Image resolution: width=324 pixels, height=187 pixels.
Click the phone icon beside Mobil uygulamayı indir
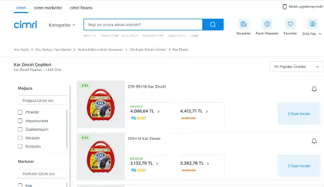[284, 7]
